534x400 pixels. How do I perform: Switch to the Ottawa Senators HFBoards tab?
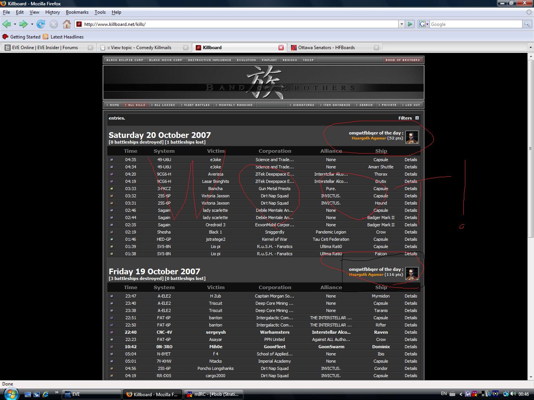coord(335,48)
